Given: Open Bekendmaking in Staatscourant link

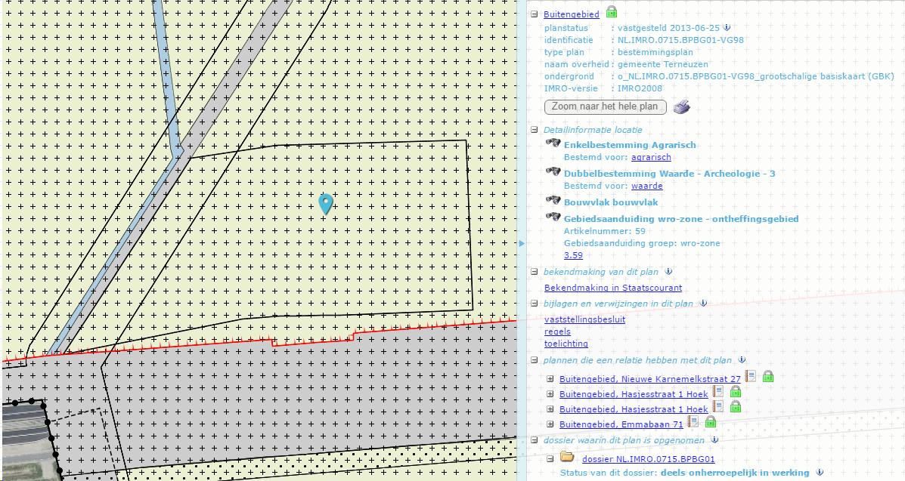Looking at the screenshot, I should 613,287.
